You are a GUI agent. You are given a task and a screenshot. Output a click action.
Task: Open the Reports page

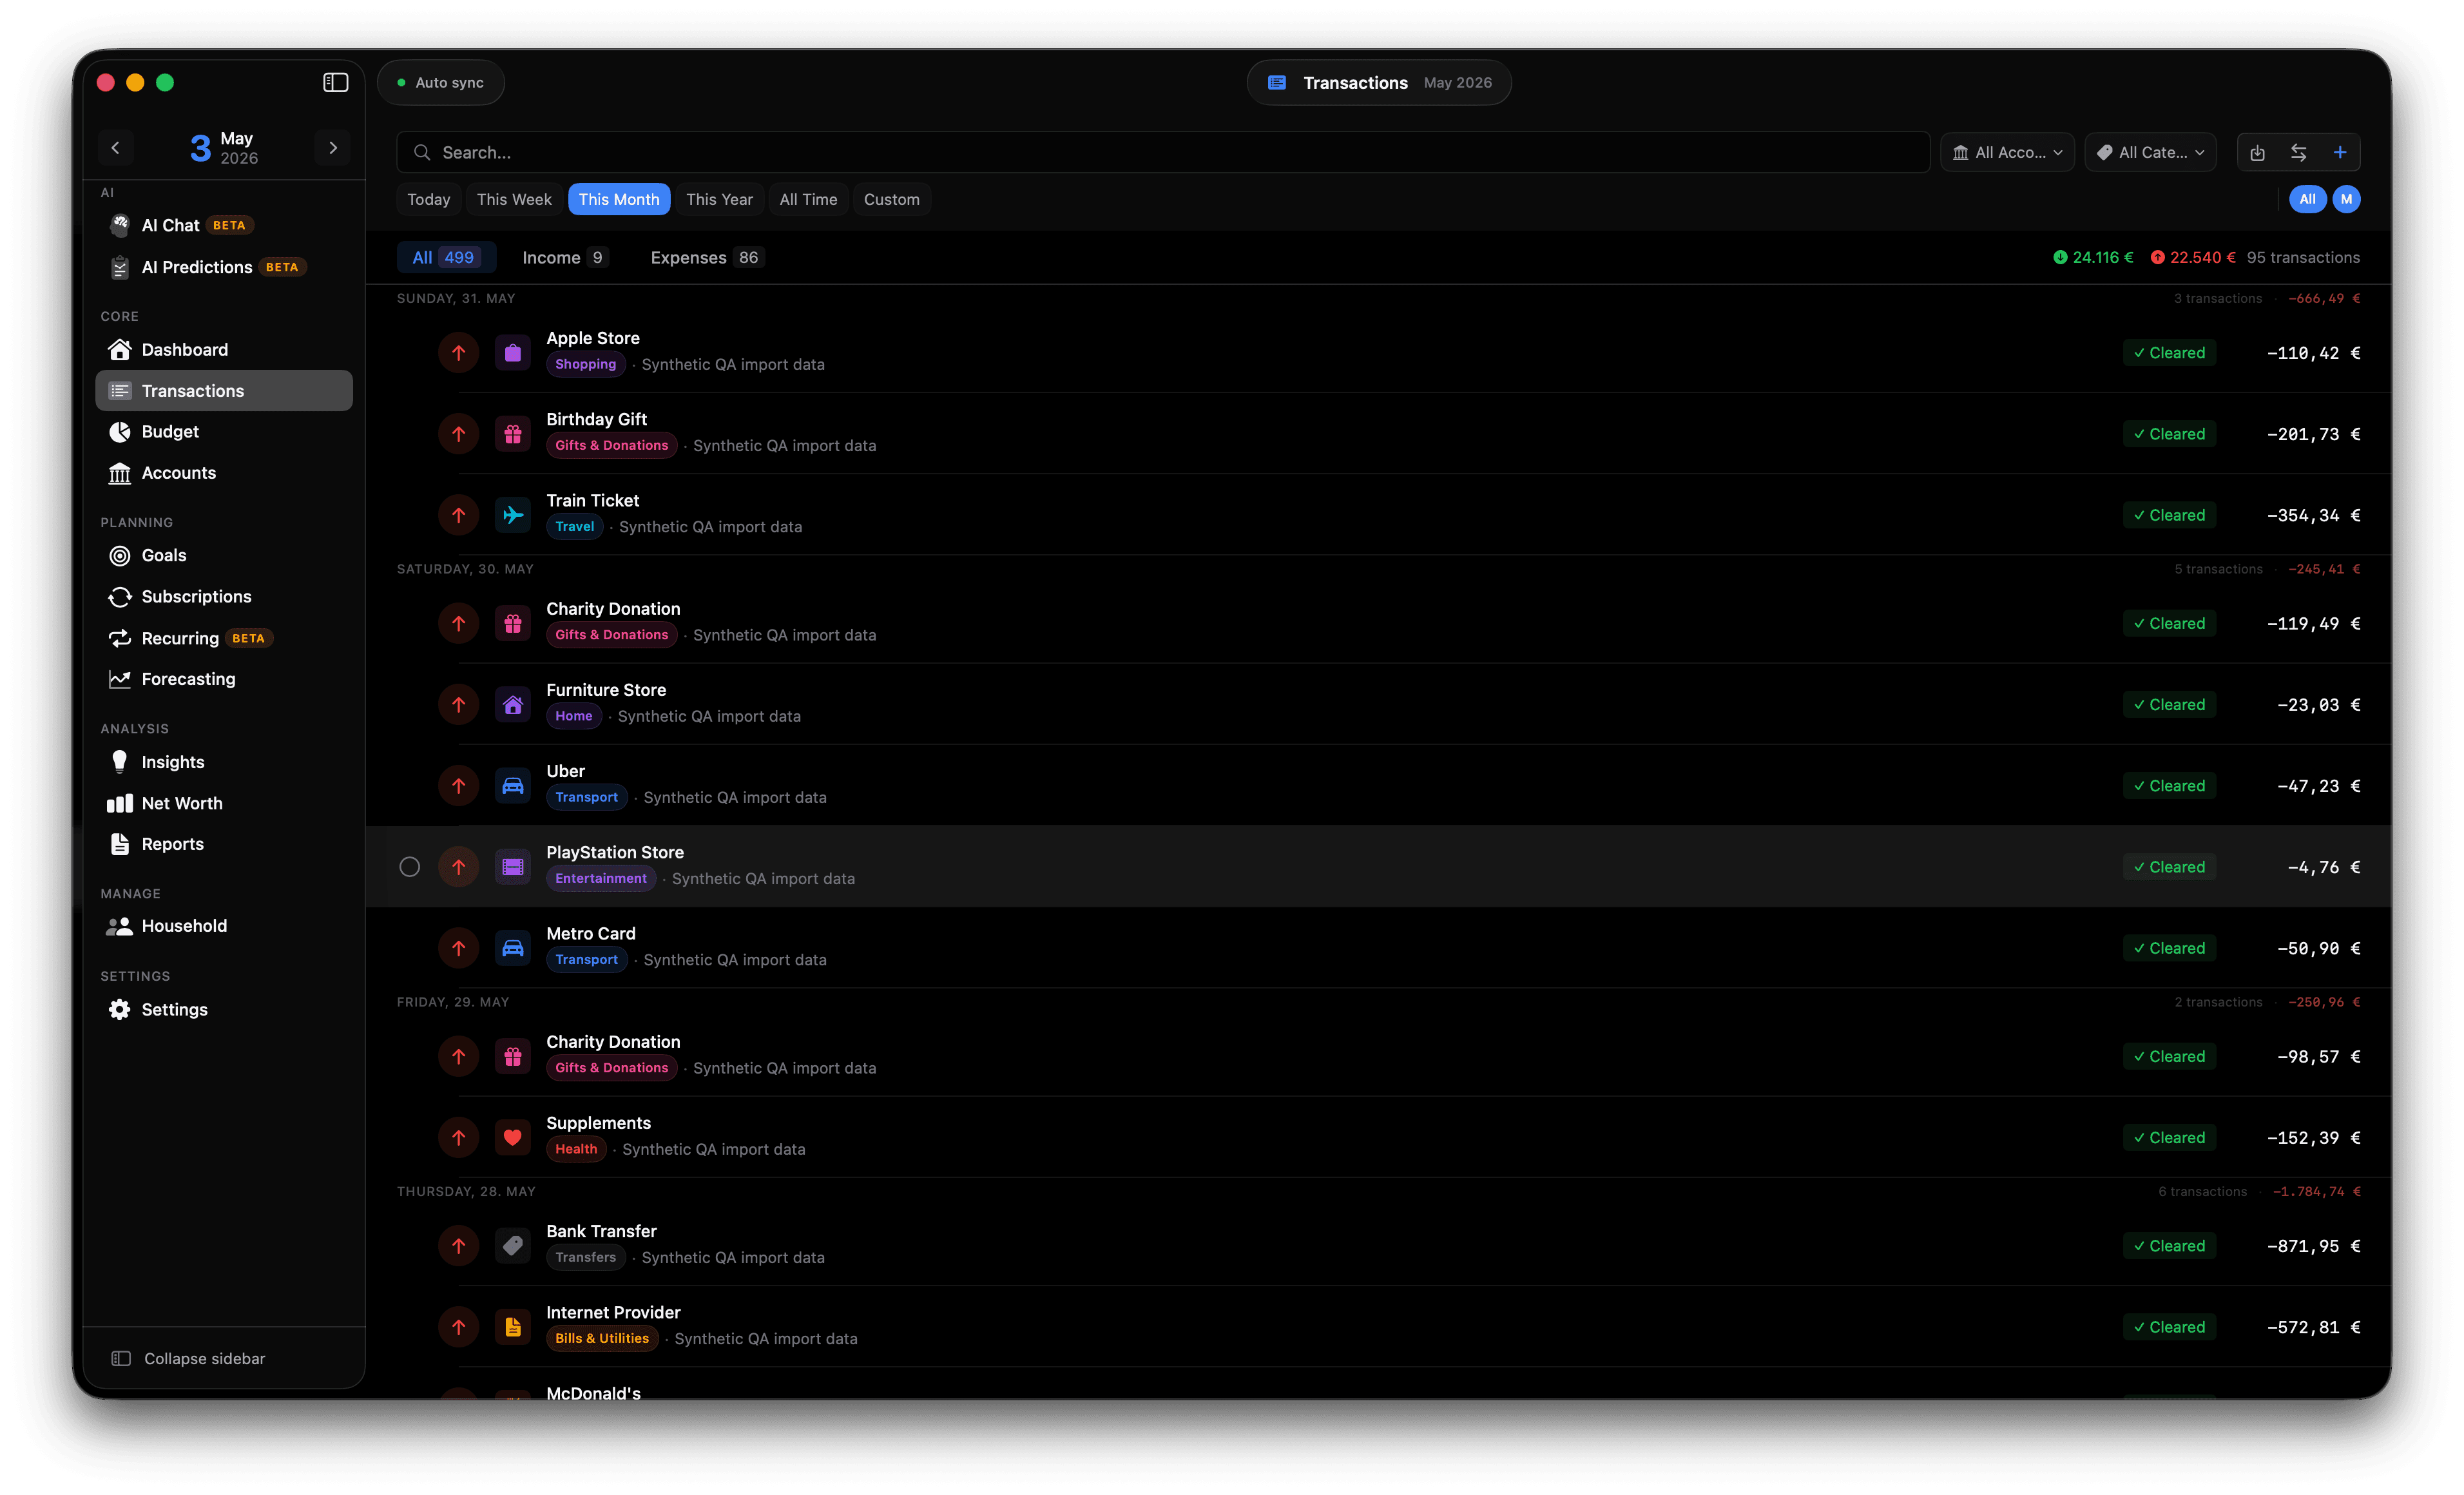point(224,844)
